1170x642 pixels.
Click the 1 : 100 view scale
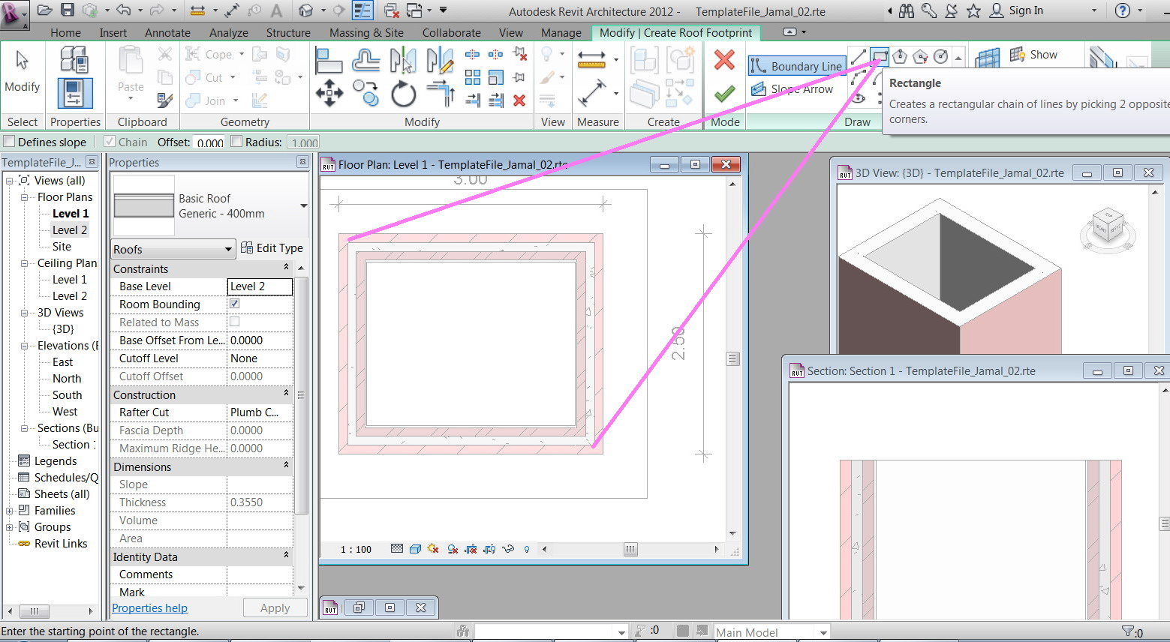coord(356,550)
